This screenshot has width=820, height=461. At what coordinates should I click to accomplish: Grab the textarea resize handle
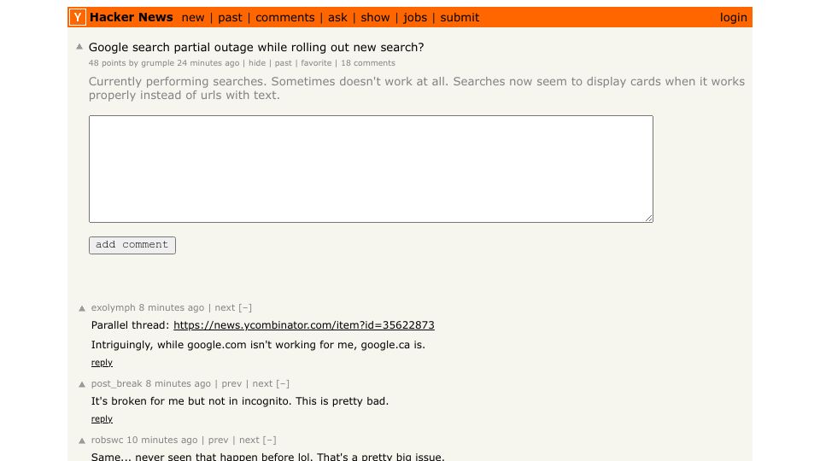[648, 218]
